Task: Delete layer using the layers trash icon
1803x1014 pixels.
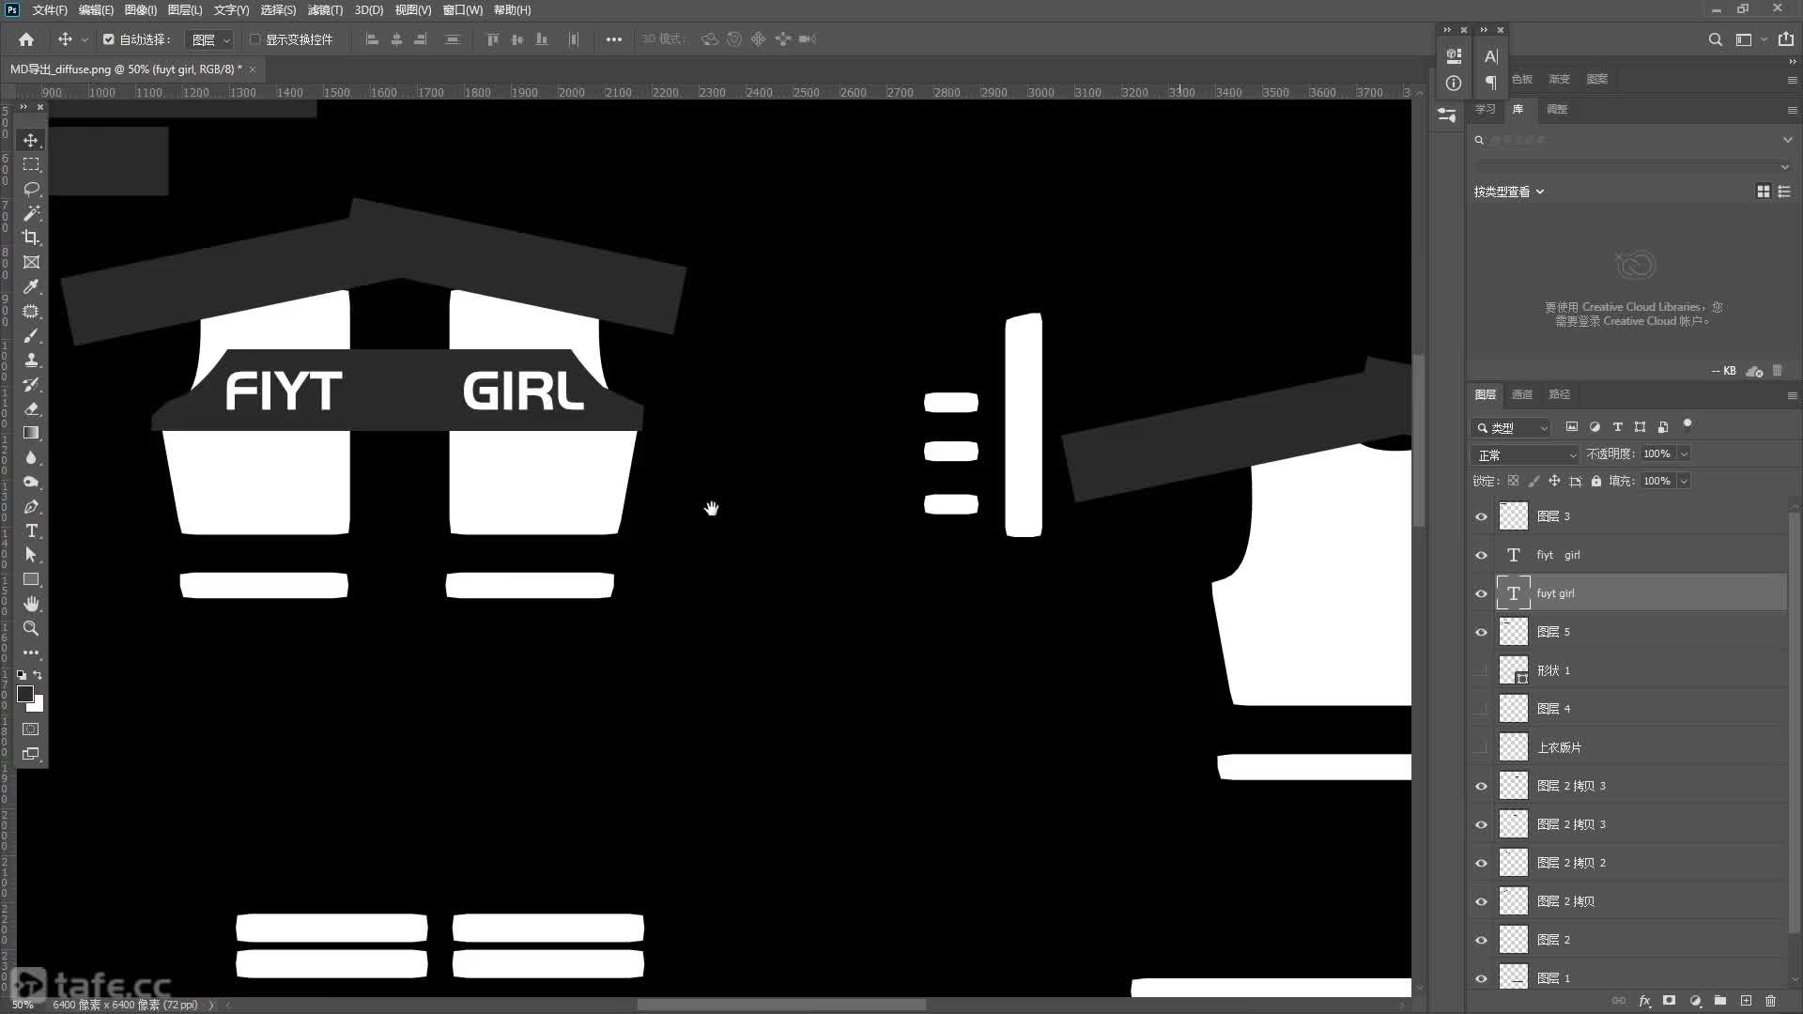Action: point(1771,1001)
